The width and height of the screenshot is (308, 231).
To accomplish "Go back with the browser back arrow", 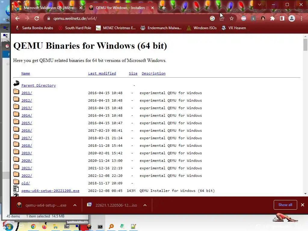I will pos(17,18).
